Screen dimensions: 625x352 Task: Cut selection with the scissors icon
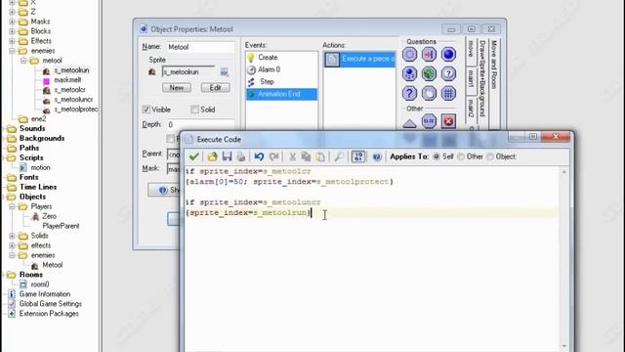(x=292, y=156)
